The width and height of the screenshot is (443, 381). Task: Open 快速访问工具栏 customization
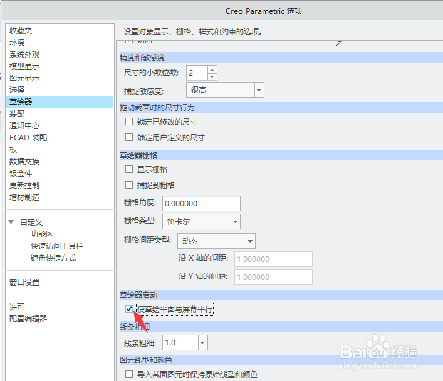[x=57, y=246]
